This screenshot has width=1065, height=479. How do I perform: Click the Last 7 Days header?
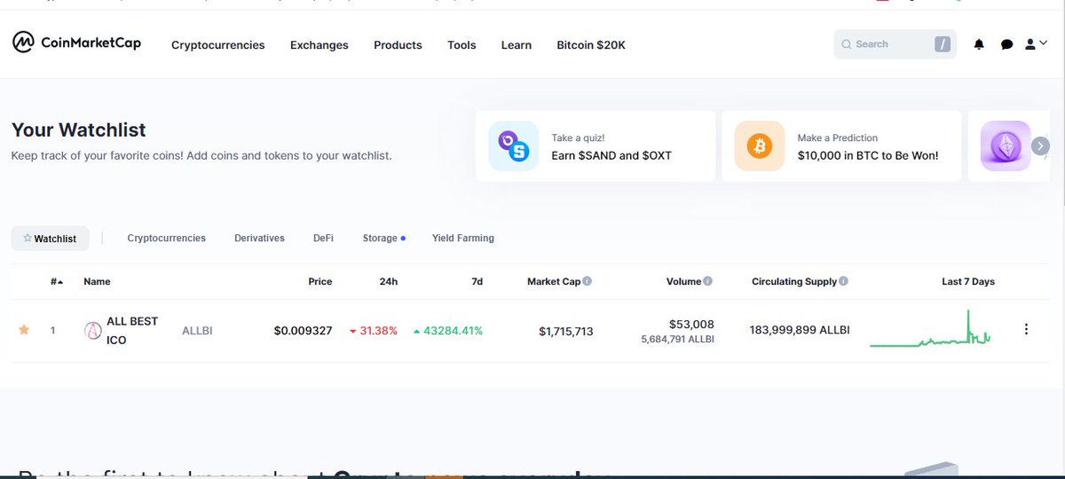point(968,282)
